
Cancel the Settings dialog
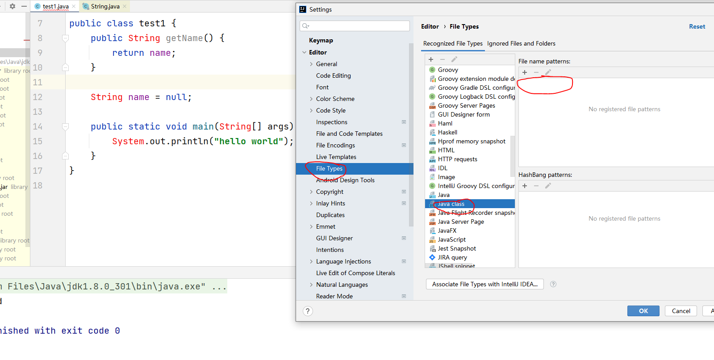tap(681, 311)
